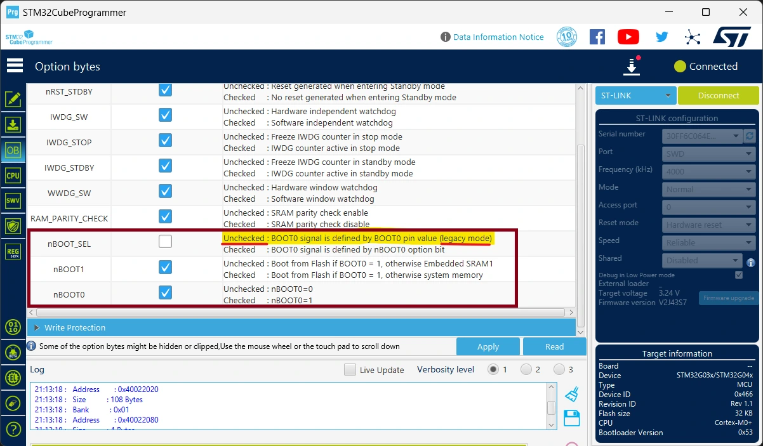This screenshot has width=763, height=446.
Task: Toggle the nBOOT0 checkbox
Action: [165, 292]
